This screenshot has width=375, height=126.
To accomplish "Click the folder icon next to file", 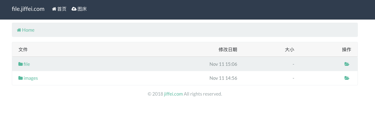I will point(21,64).
